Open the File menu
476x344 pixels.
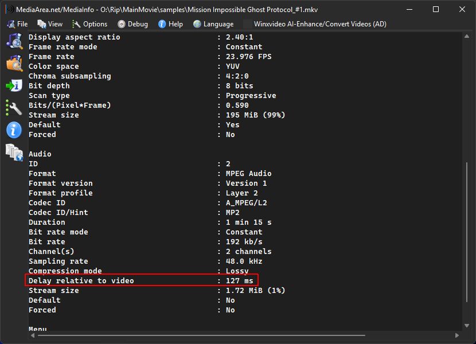(x=17, y=24)
